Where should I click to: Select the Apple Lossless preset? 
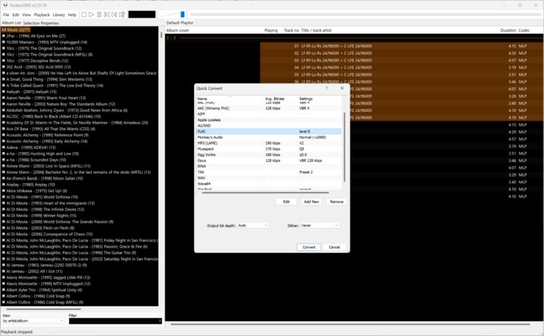[269, 120]
